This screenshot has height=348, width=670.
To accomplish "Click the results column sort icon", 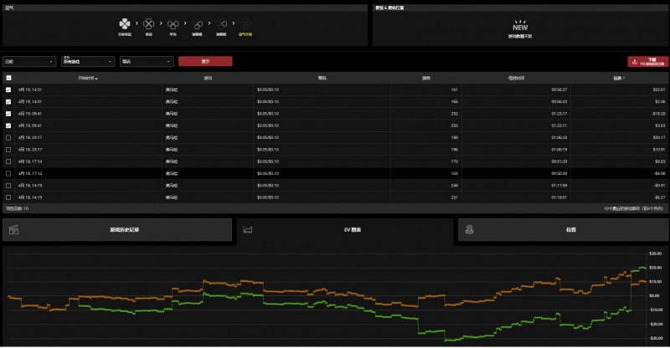I will click(657, 78).
